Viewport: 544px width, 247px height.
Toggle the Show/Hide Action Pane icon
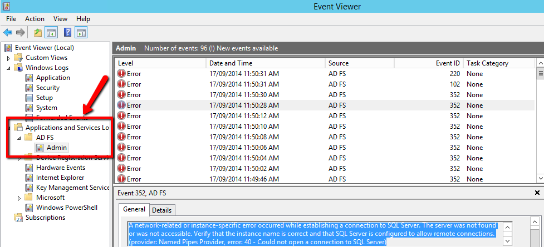click(81, 33)
